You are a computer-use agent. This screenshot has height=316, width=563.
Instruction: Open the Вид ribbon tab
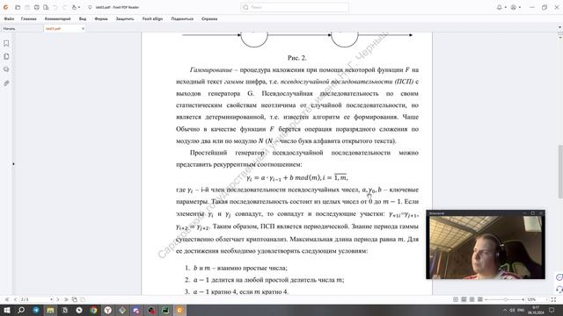coord(83,18)
